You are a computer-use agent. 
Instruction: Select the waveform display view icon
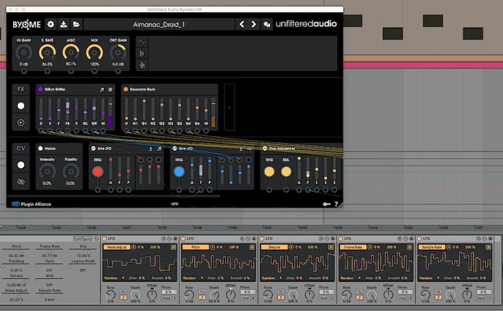tap(142, 42)
